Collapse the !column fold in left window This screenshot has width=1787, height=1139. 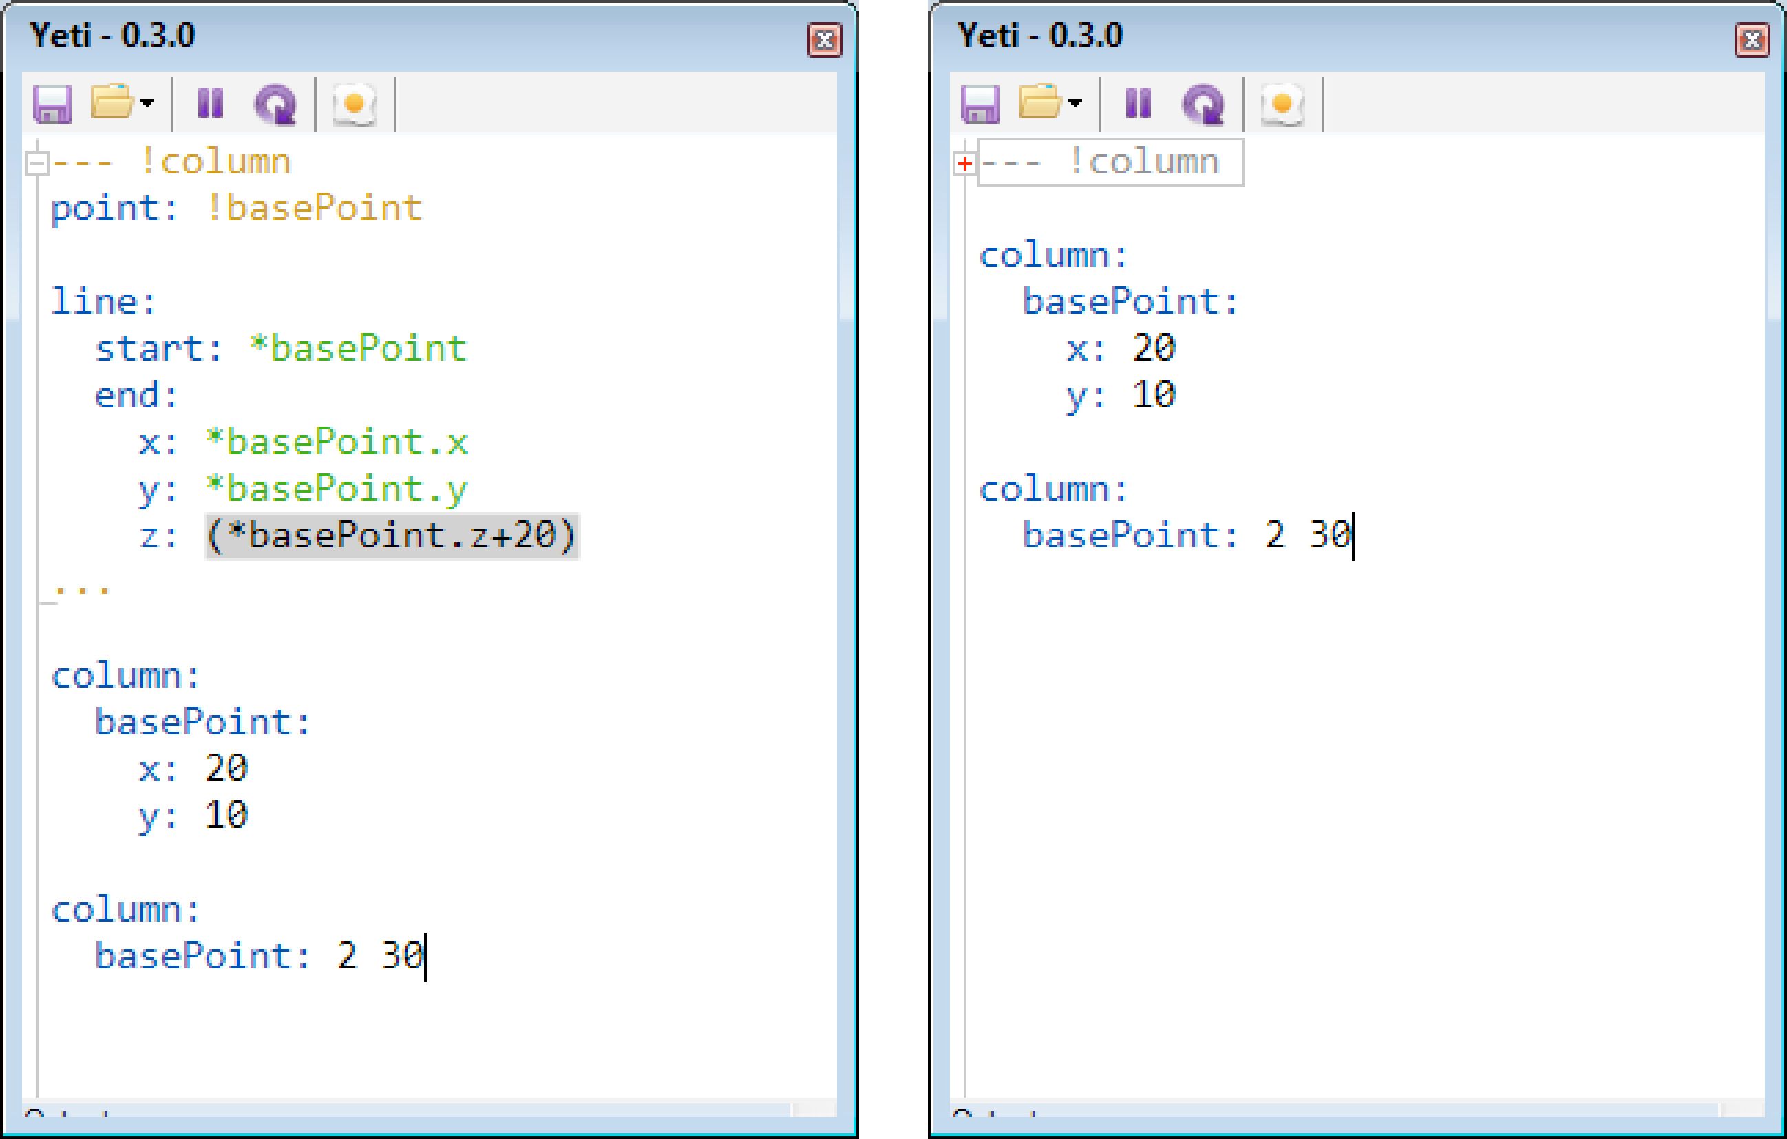pos(37,163)
